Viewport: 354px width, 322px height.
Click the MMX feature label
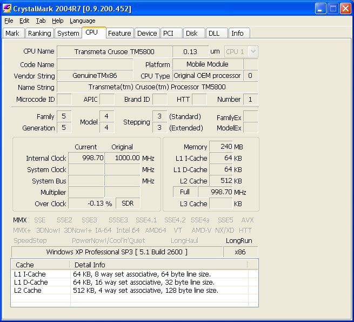[20, 220]
